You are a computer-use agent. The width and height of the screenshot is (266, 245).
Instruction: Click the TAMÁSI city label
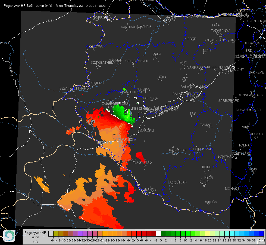click(206, 125)
